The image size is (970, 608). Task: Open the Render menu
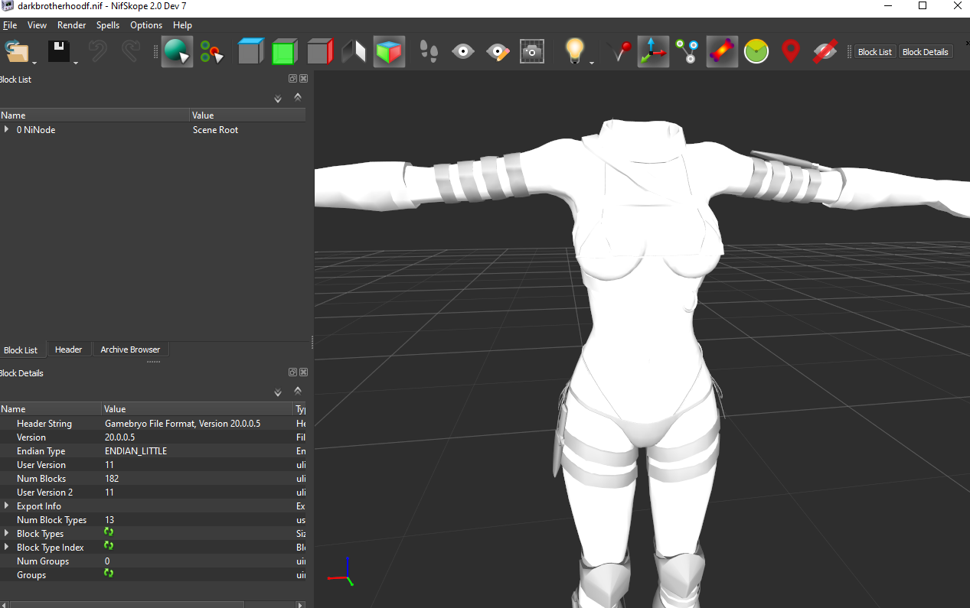click(x=72, y=25)
